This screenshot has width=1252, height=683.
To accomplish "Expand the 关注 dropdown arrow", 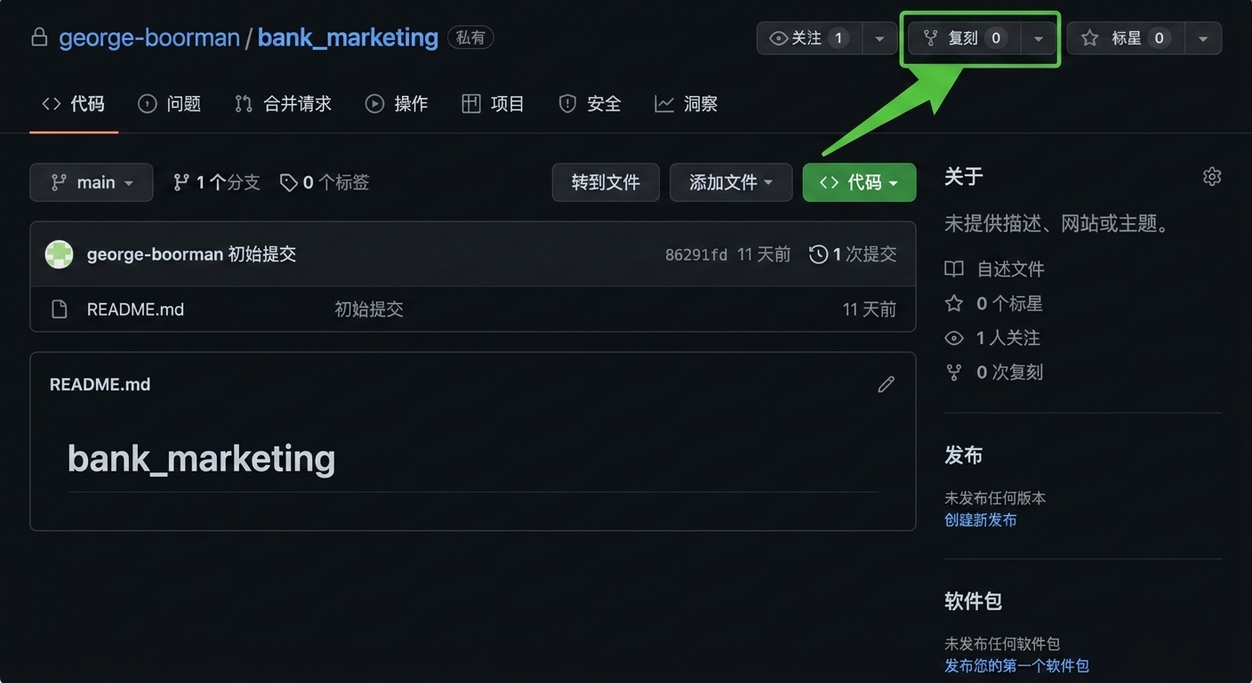I will 879,38.
